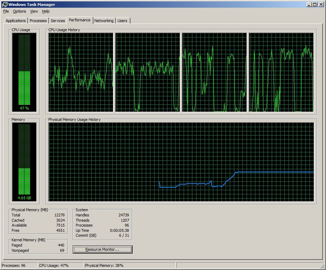Click the Available memory value 7515
This screenshot has height=270, width=326.
[x=60, y=225]
